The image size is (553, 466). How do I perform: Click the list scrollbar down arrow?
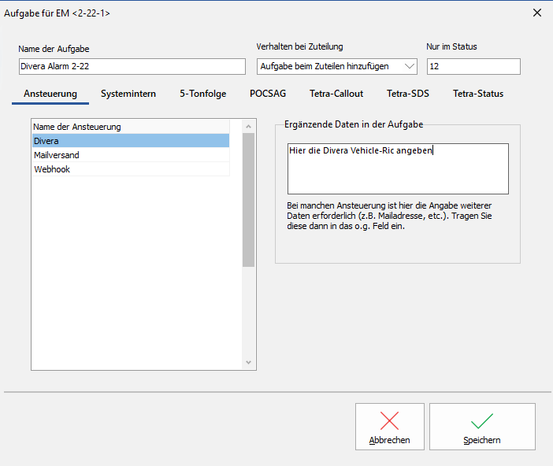(x=249, y=363)
